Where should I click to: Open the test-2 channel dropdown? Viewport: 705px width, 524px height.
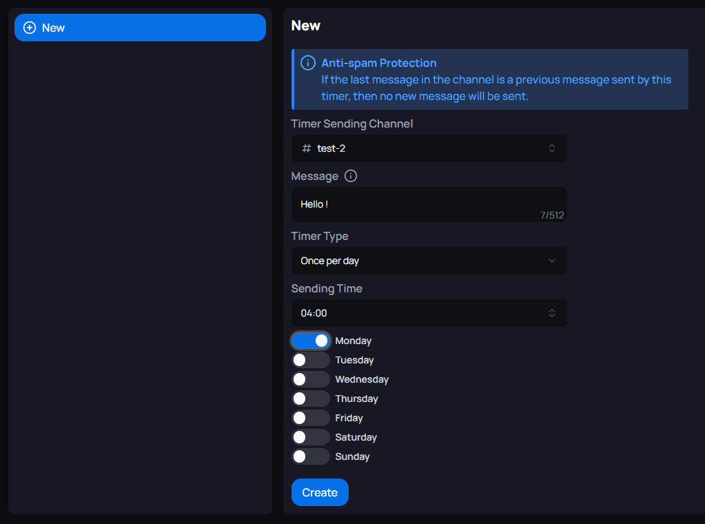click(427, 148)
